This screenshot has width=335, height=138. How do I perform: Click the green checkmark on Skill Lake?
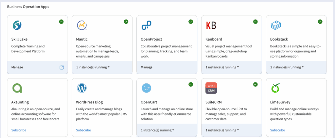pyautogui.click(x=61, y=22)
